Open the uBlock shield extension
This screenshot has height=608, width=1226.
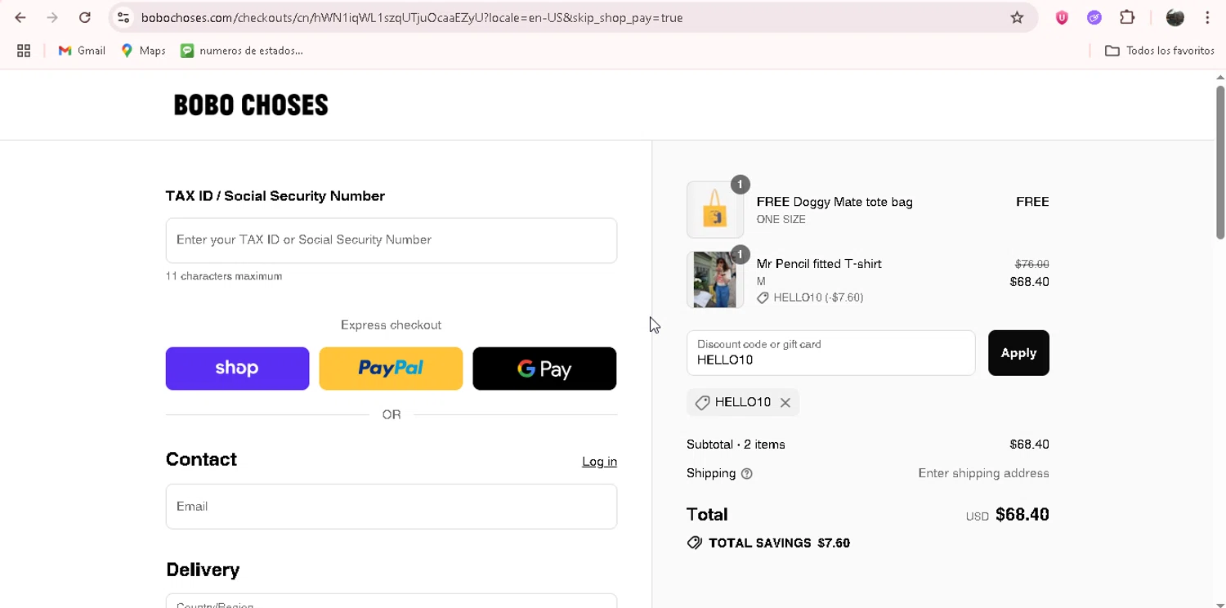[x=1062, y=17]
